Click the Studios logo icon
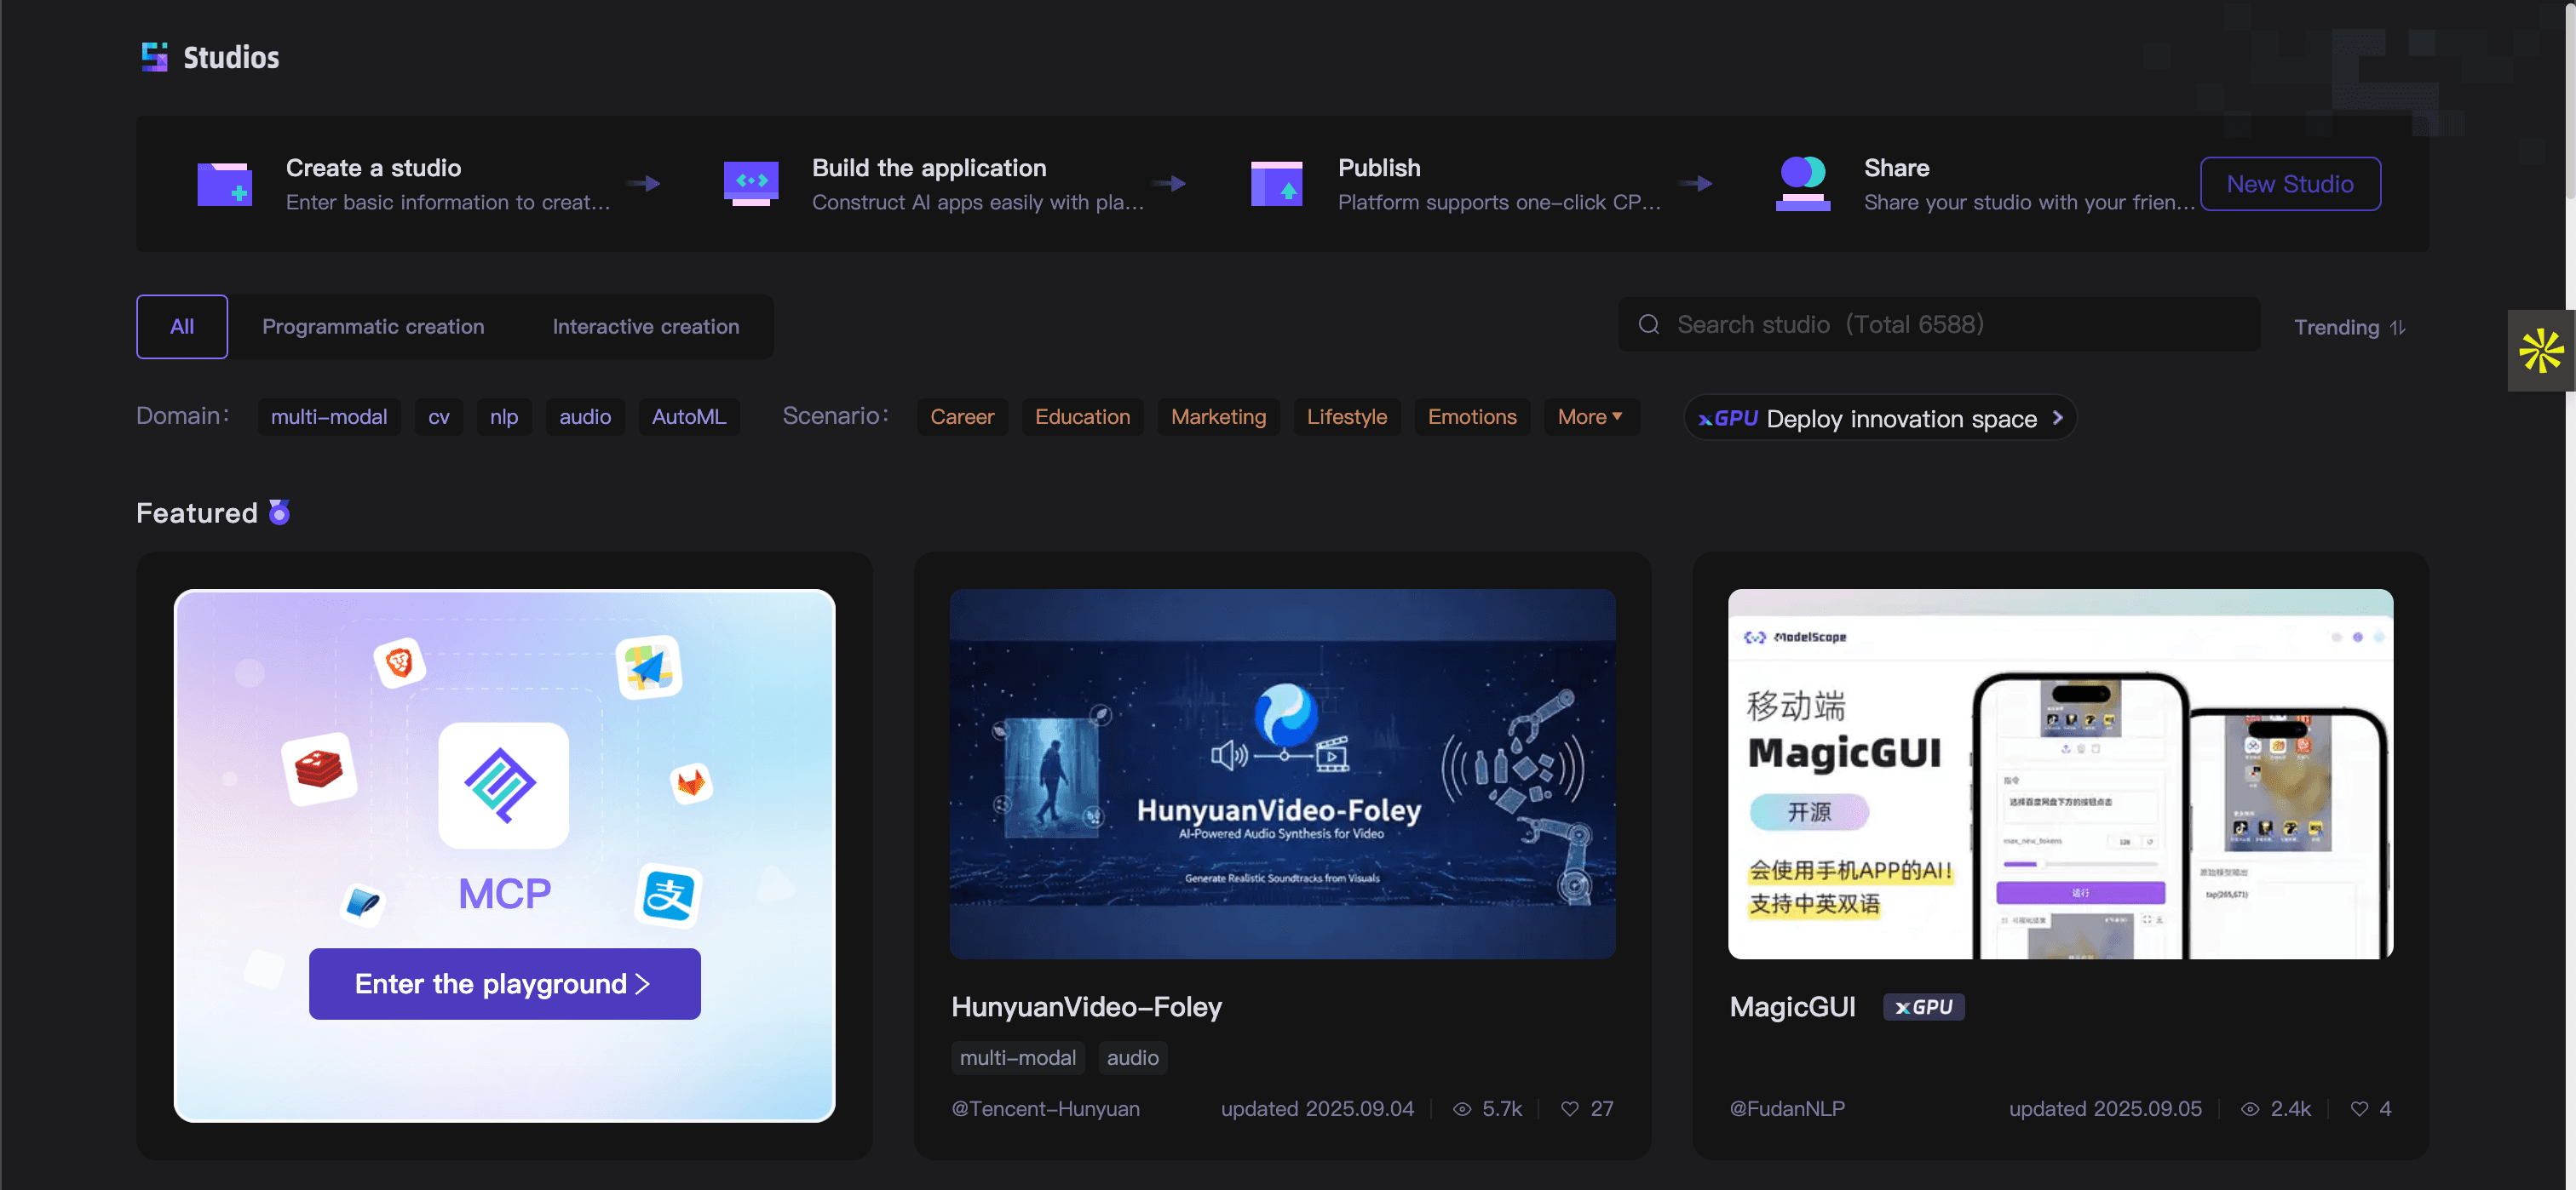This screenshot has height=1190, width=2576. 154,57
